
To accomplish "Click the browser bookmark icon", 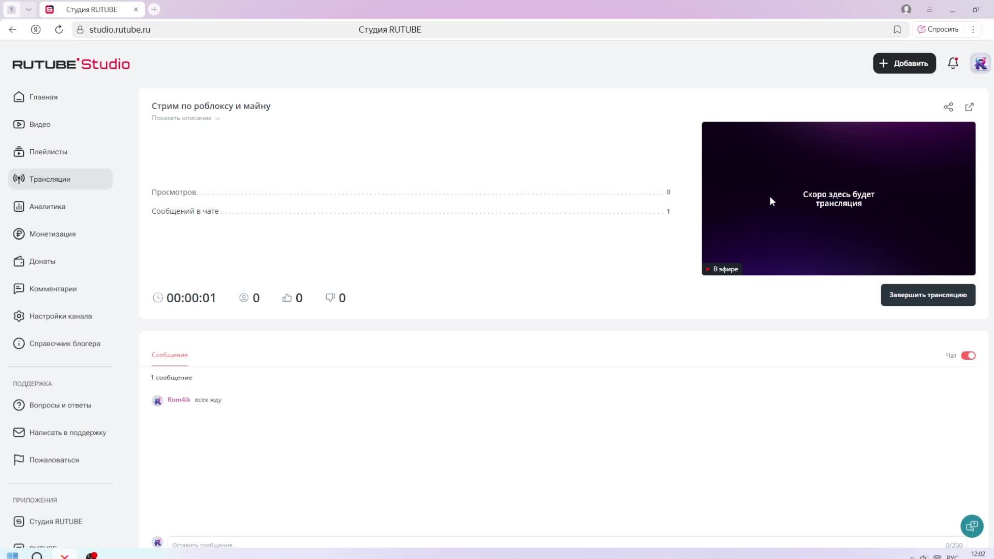I will point(897,30).
